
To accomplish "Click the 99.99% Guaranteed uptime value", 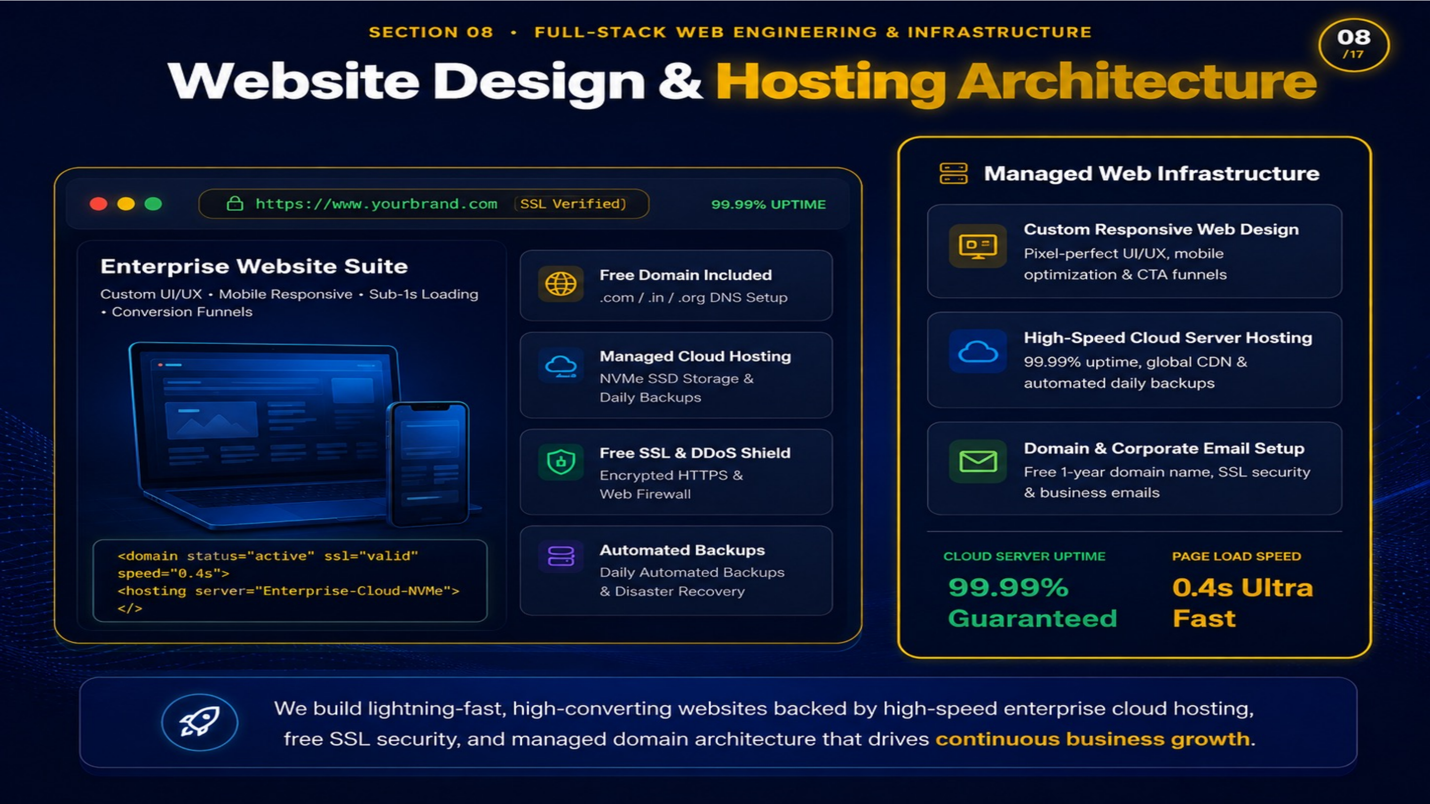I will pos(1032,603).
